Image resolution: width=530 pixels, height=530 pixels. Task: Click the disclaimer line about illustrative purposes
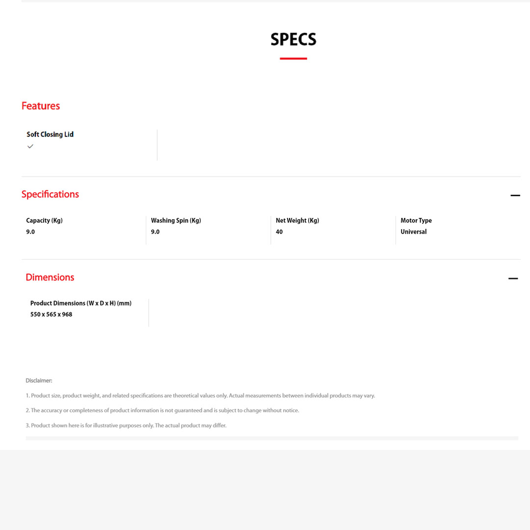click(126, 425)
